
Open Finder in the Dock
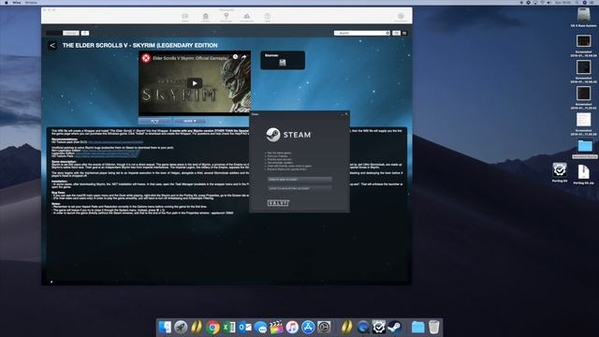click(x=165, y=327)
